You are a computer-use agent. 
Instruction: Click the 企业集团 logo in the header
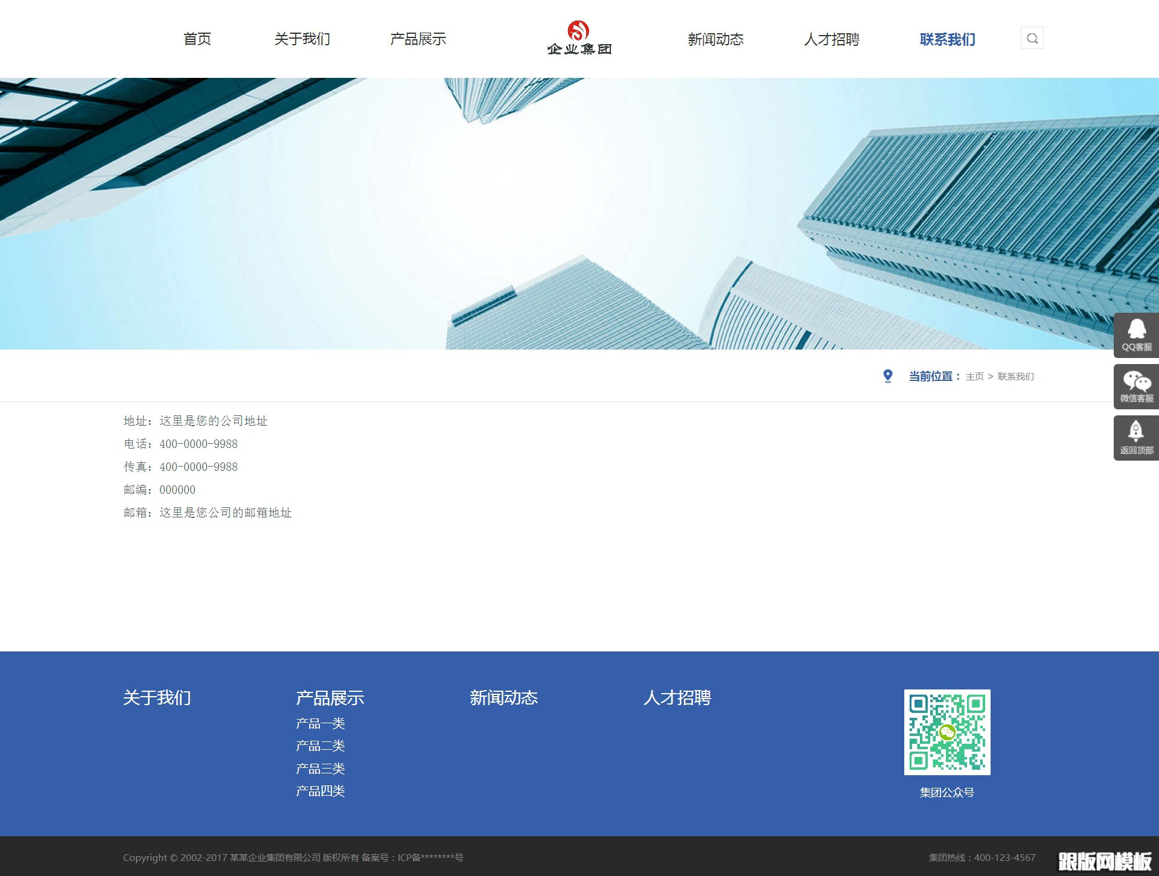point(579,38)
